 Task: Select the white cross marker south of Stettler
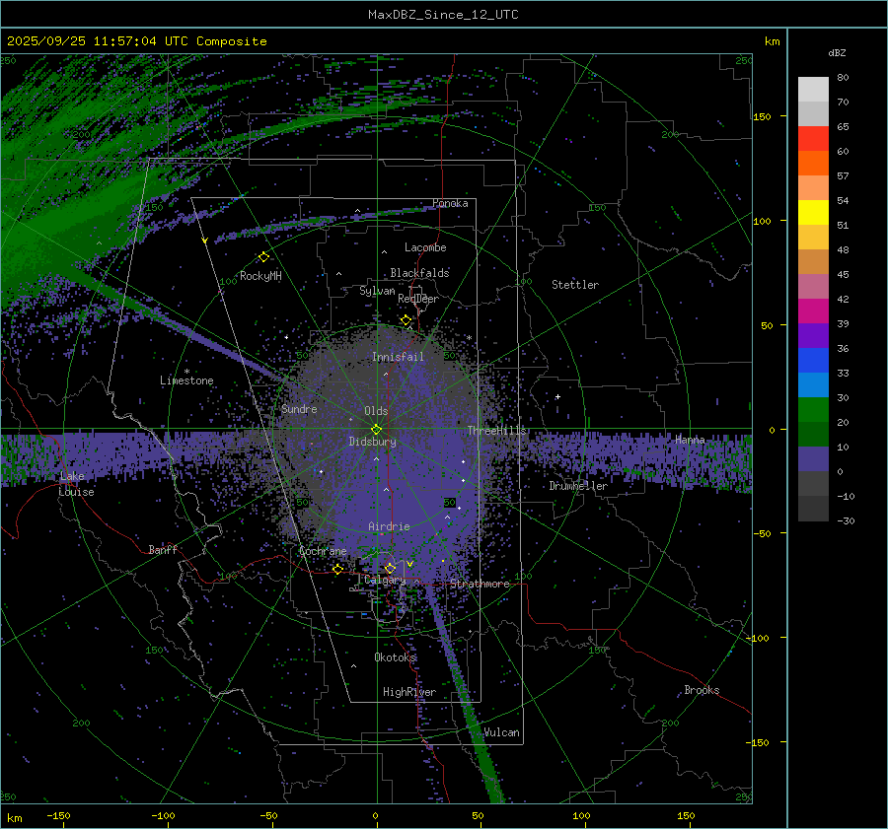point(557,397)
